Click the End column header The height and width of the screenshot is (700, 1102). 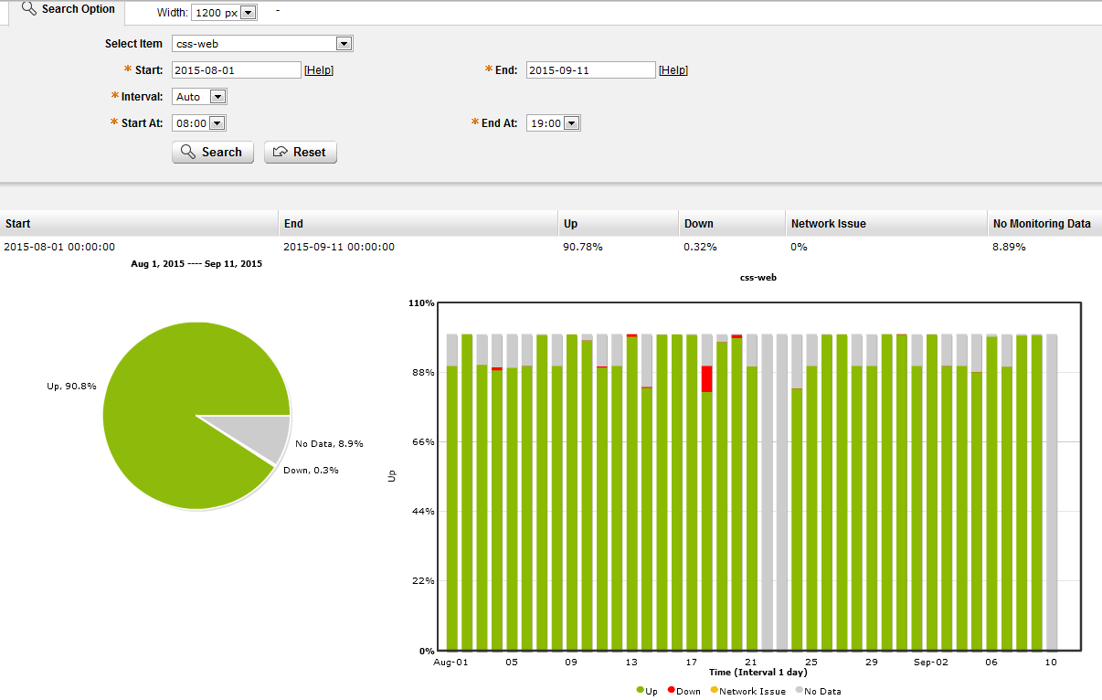coord(419,224)
